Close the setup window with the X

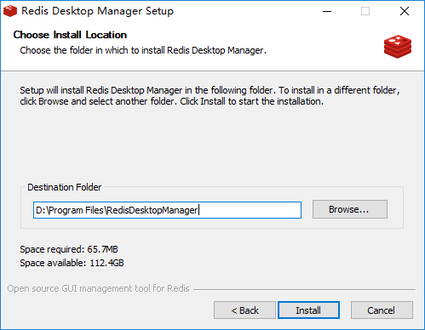(x=405, y=11)
